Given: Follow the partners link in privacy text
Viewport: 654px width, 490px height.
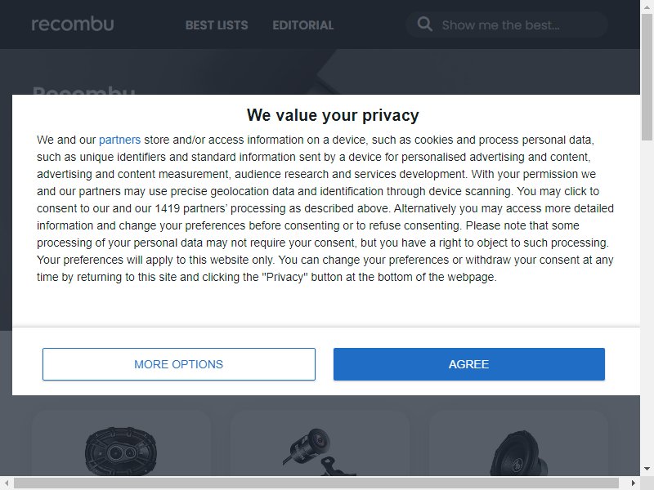Looking at the screenshot, I should click(119, 140).
